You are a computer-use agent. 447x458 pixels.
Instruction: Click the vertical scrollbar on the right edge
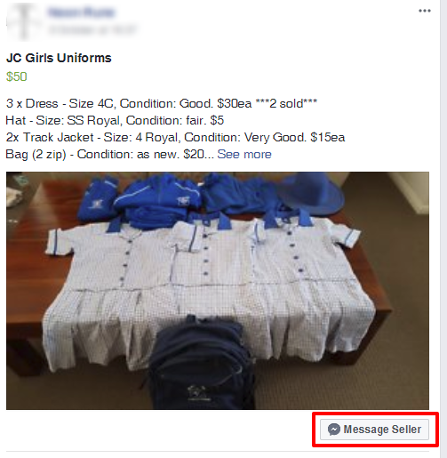click(443, 229)
